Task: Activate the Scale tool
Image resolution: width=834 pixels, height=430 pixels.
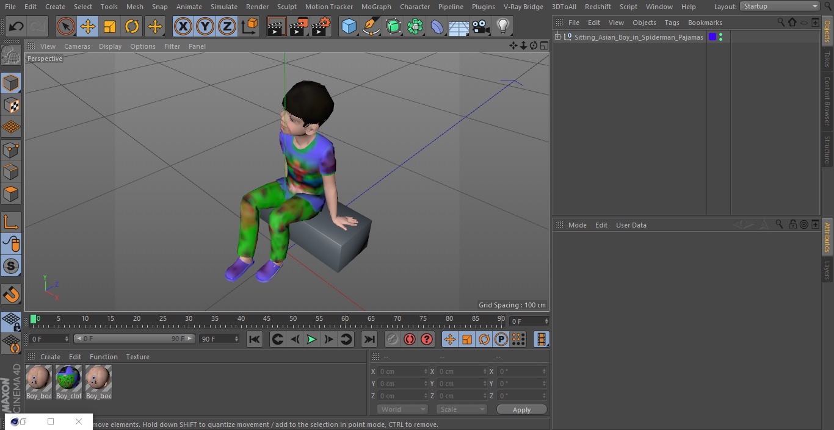Action: click(110, 26)
